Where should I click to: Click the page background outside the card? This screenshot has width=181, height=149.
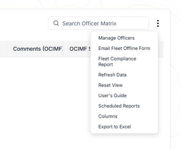pos(176,77)
